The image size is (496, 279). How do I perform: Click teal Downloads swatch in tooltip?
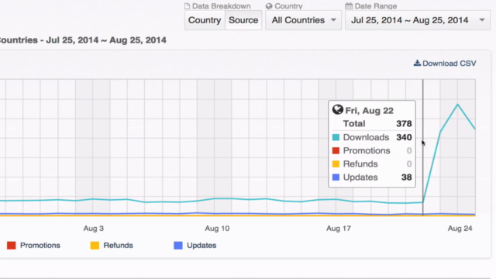[x=336, y=137]
